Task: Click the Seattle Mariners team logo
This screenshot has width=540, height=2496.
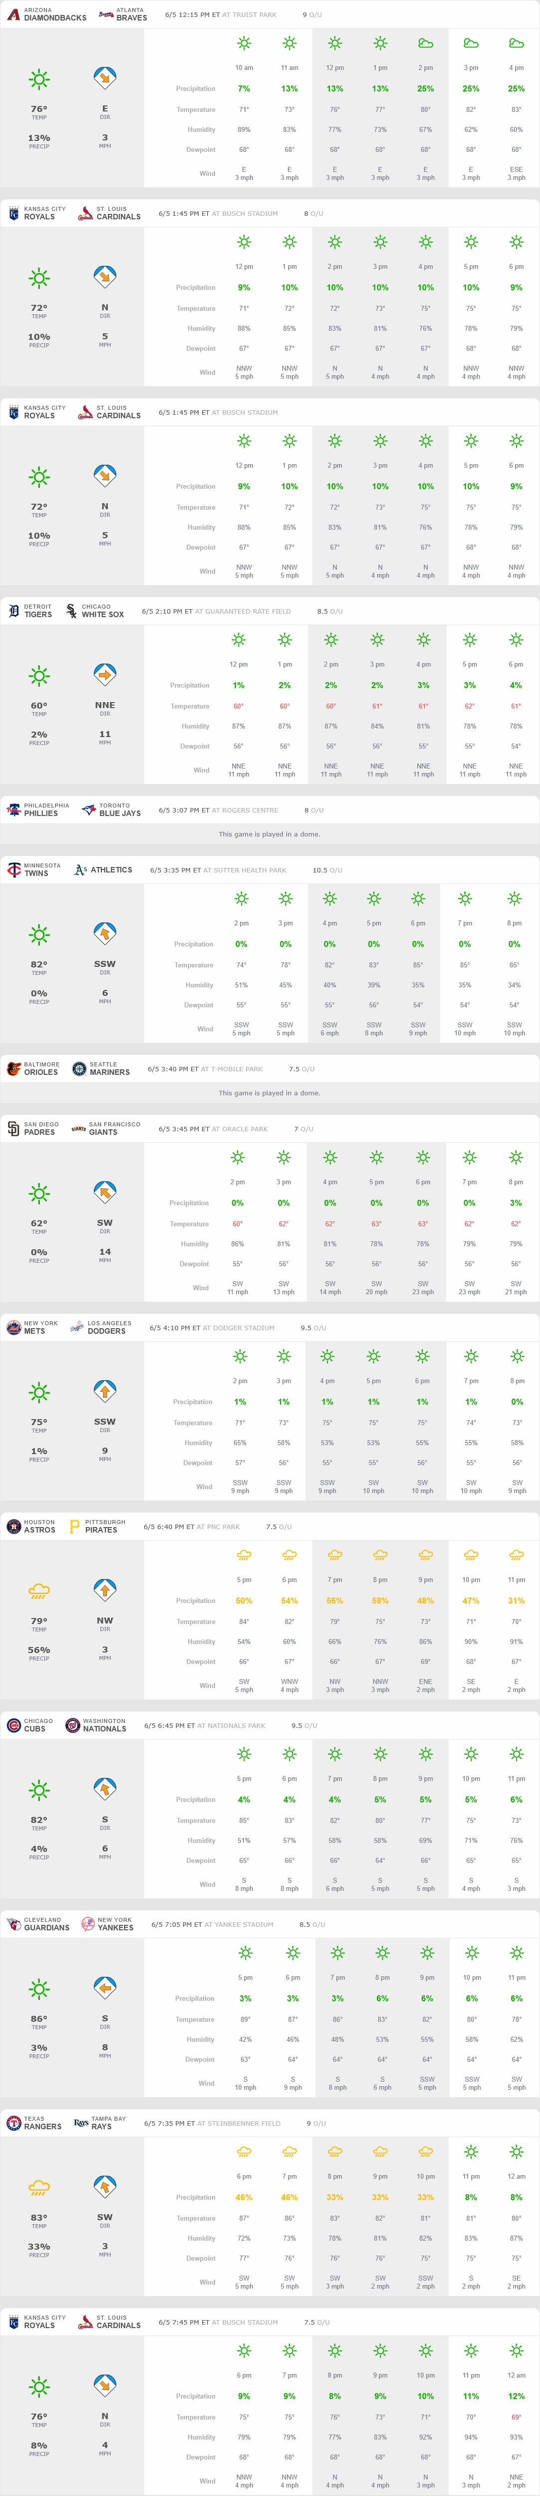Action: pos(79,1069)
